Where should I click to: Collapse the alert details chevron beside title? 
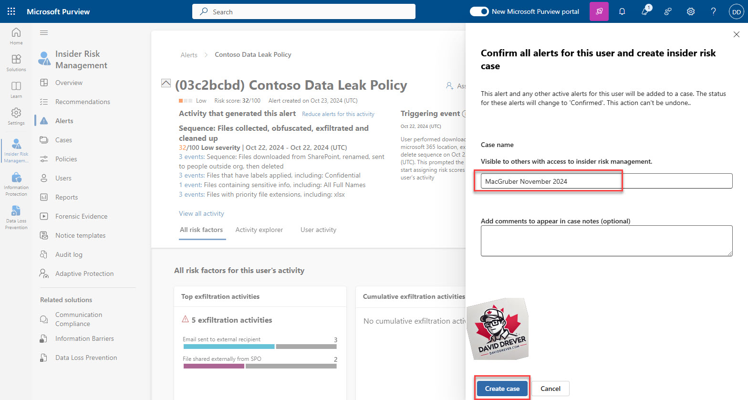pos(166,83)
